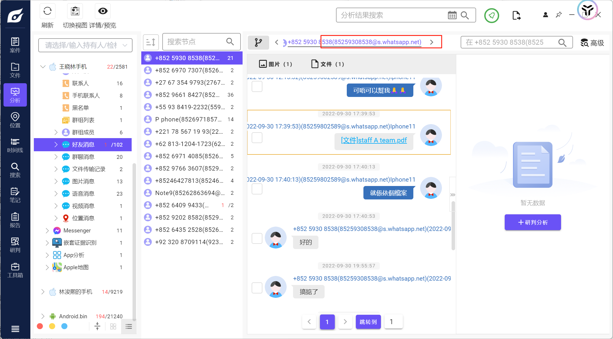The image size is (613, 339).
Task: Click the 研判分析 button
Action: pos(532,222)
